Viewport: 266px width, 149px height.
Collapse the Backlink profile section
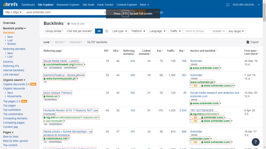coord(14,28)
